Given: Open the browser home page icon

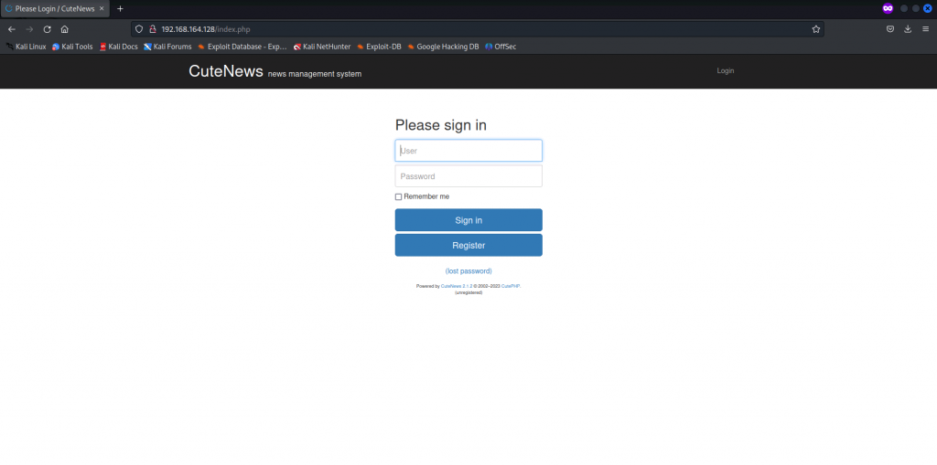Looking at the screenshot, I should pos(65,29).
